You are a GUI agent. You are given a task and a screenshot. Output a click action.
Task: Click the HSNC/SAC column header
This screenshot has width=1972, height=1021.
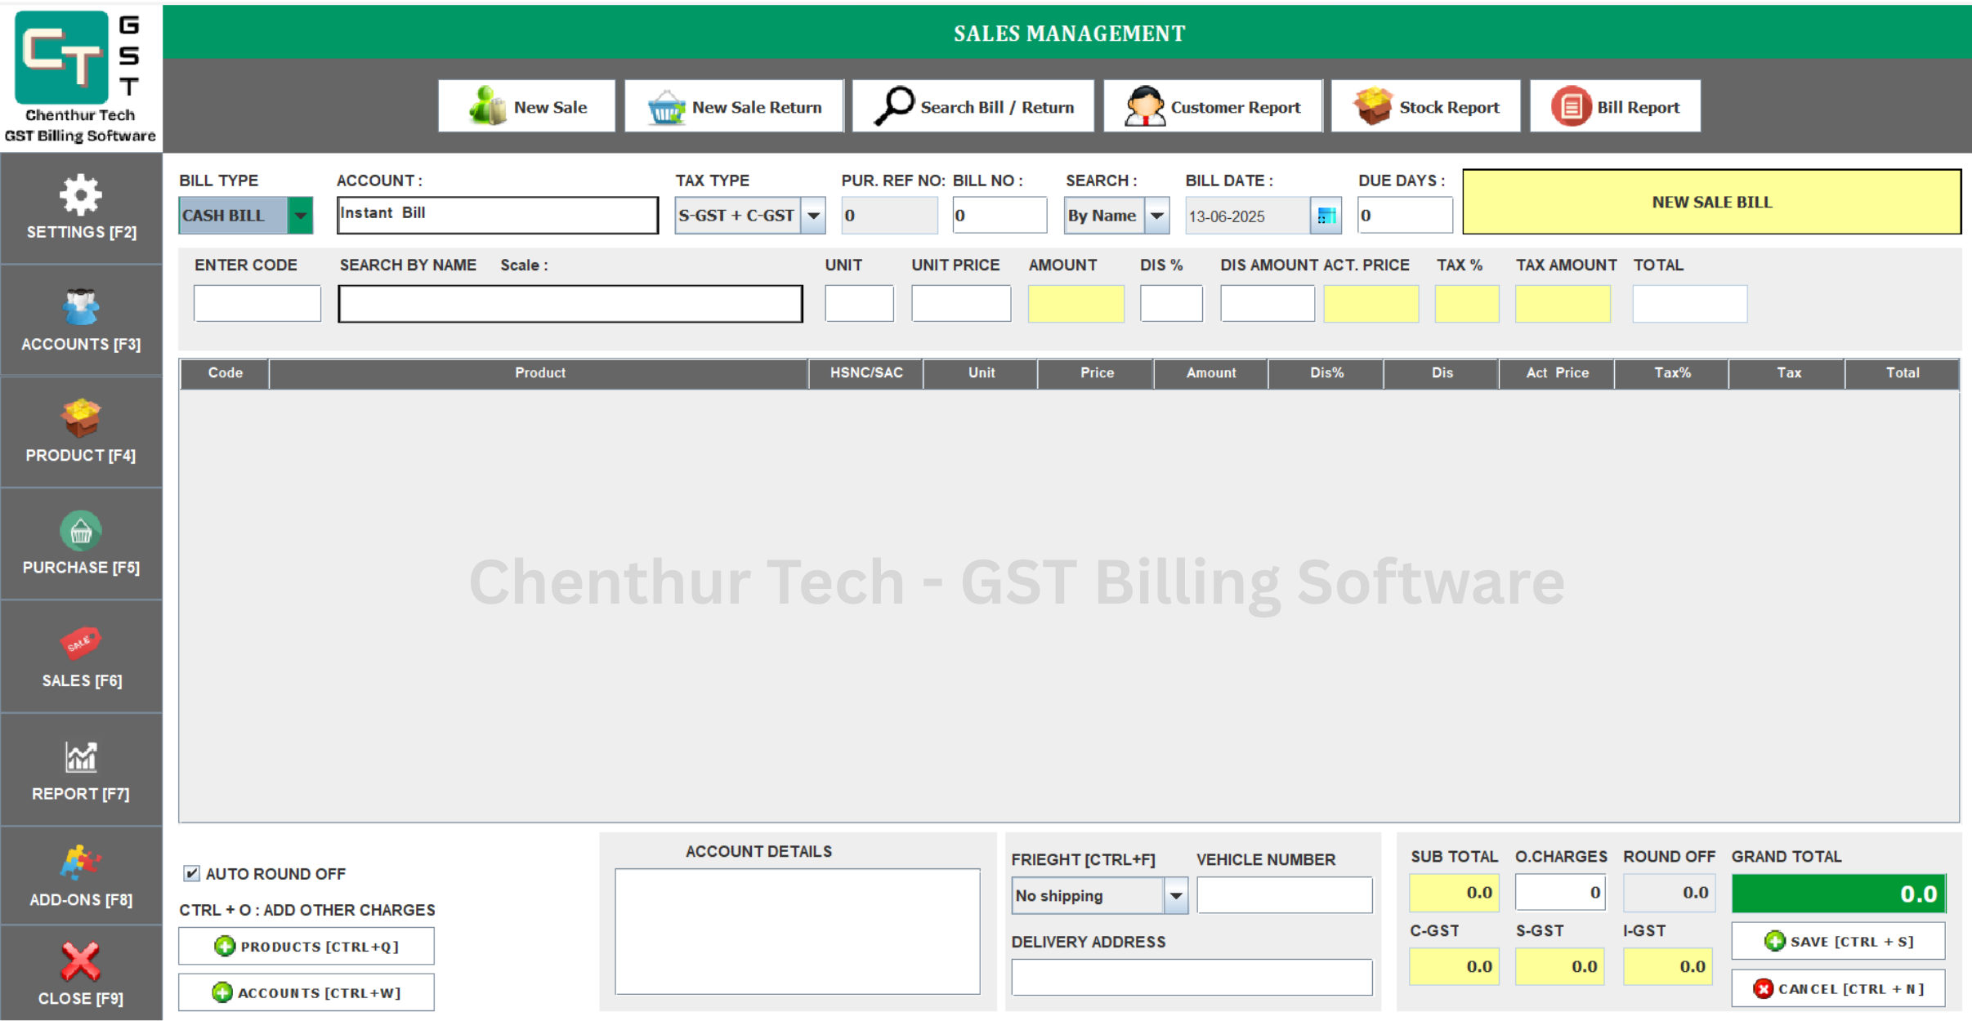[866, 372]
